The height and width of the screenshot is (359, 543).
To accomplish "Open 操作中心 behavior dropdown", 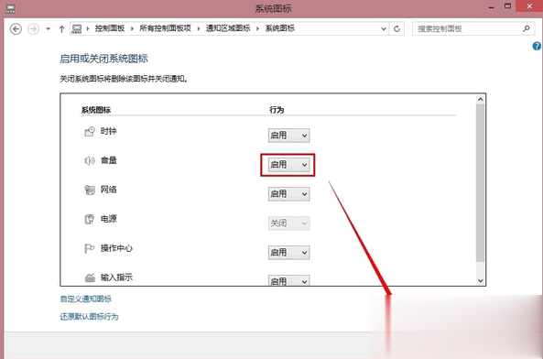I will coord(288,253).
